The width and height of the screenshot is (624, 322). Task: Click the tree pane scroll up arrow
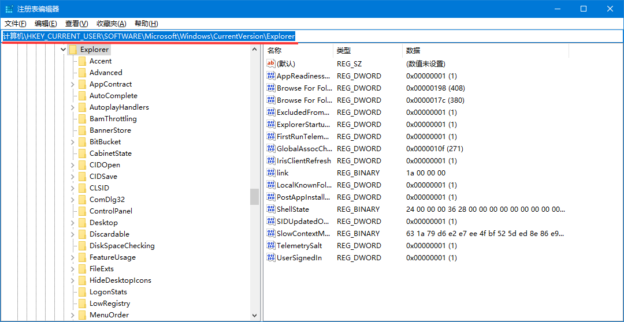(255, 49)
